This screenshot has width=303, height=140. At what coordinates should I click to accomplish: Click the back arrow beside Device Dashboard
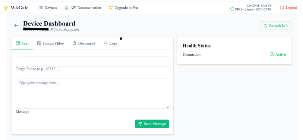pos(16,26)
